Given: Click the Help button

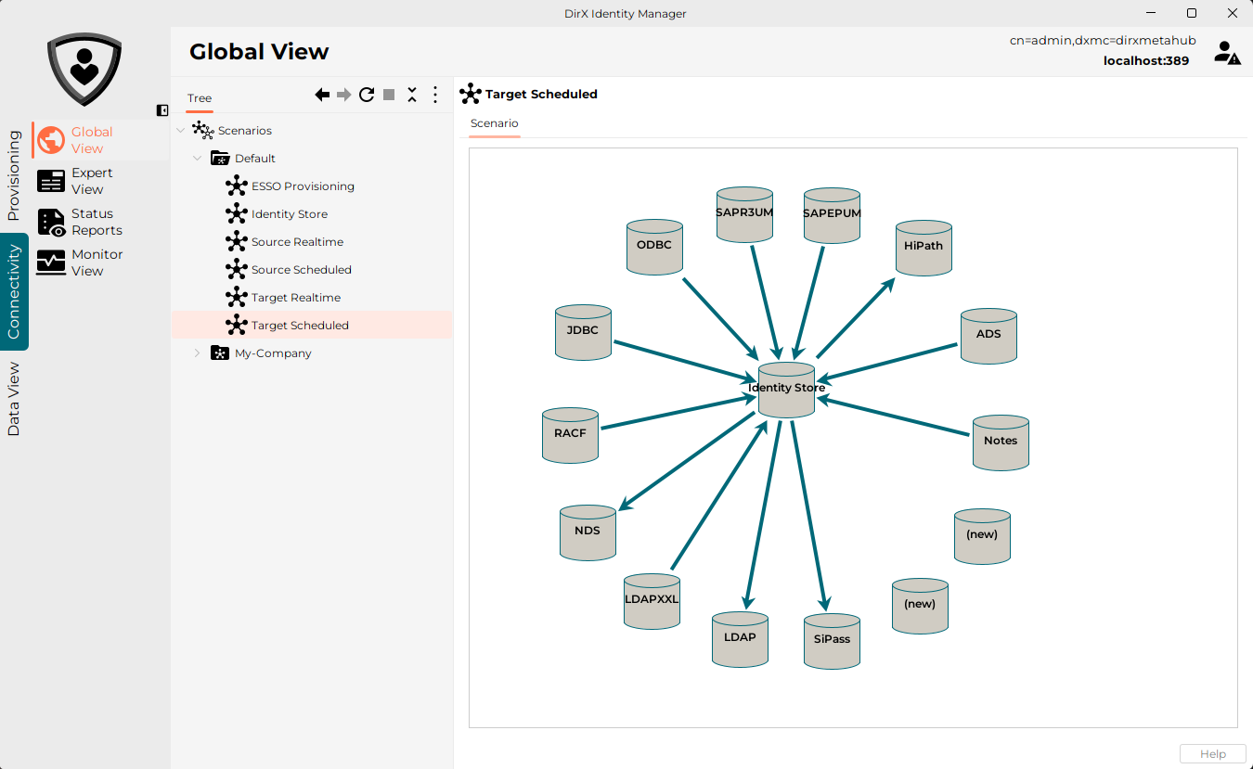Looking at the screenshot, I should (1212, 754).
